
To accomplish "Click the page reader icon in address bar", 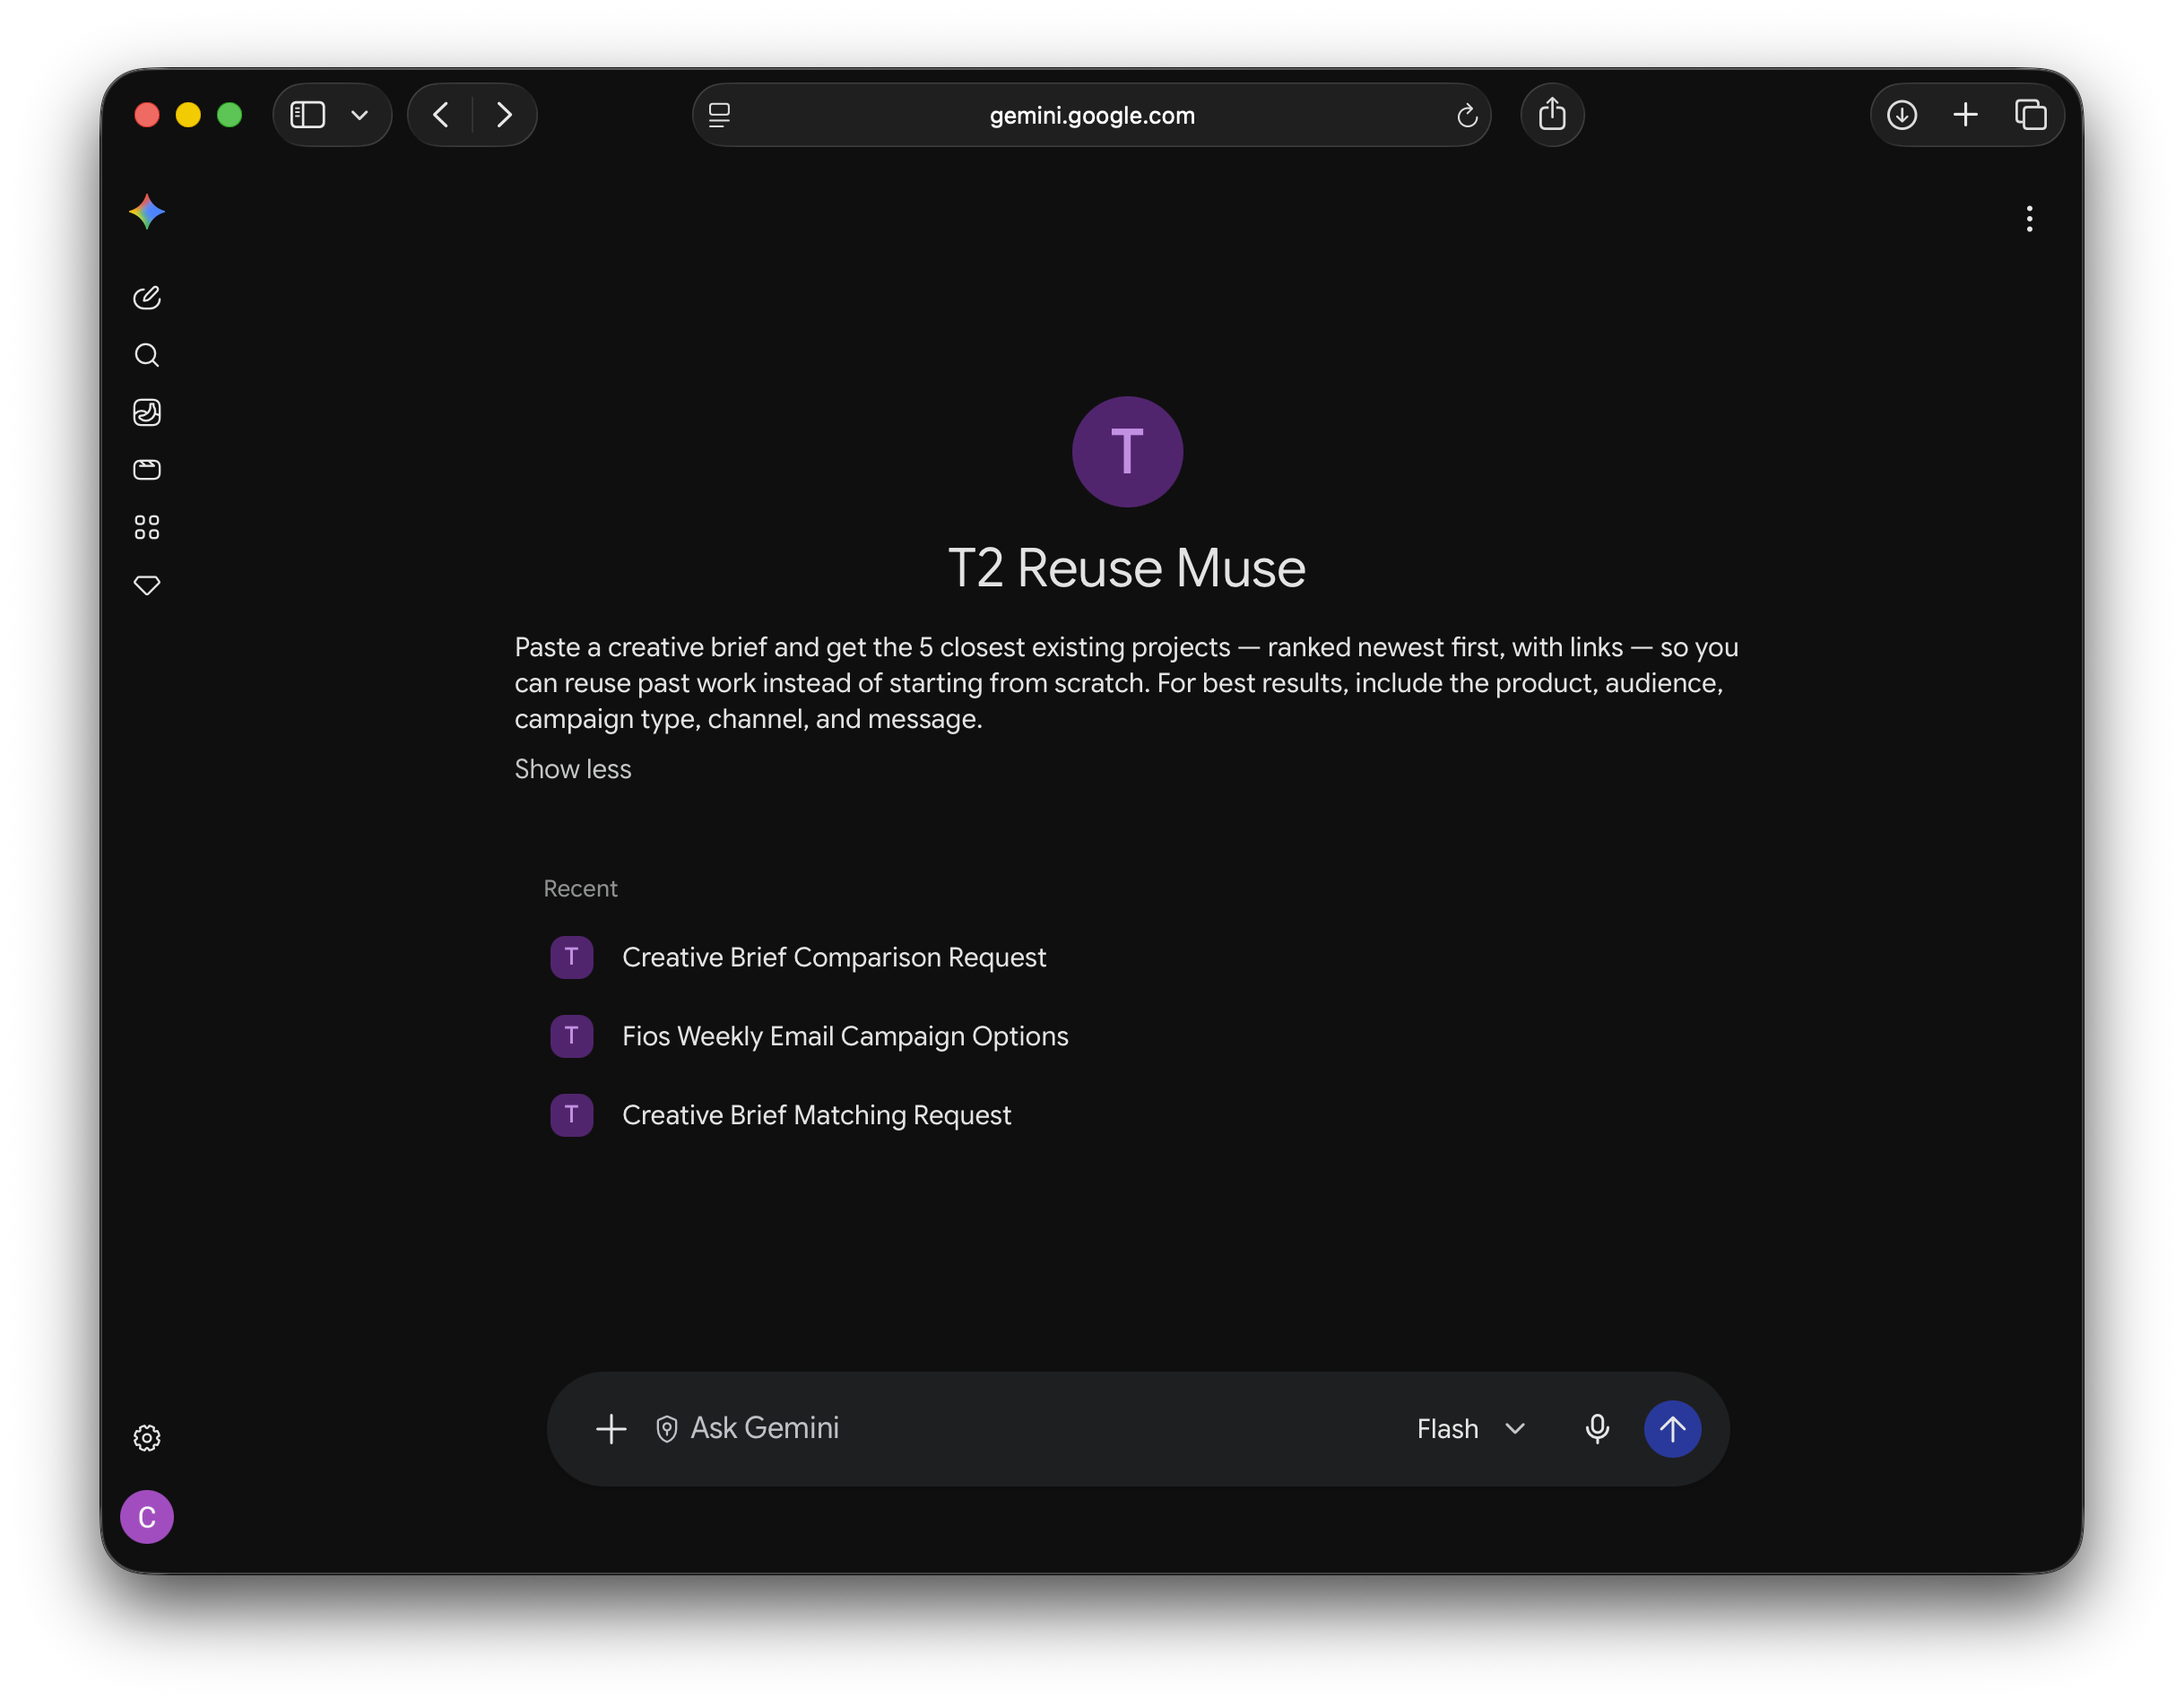I will 719,115.
